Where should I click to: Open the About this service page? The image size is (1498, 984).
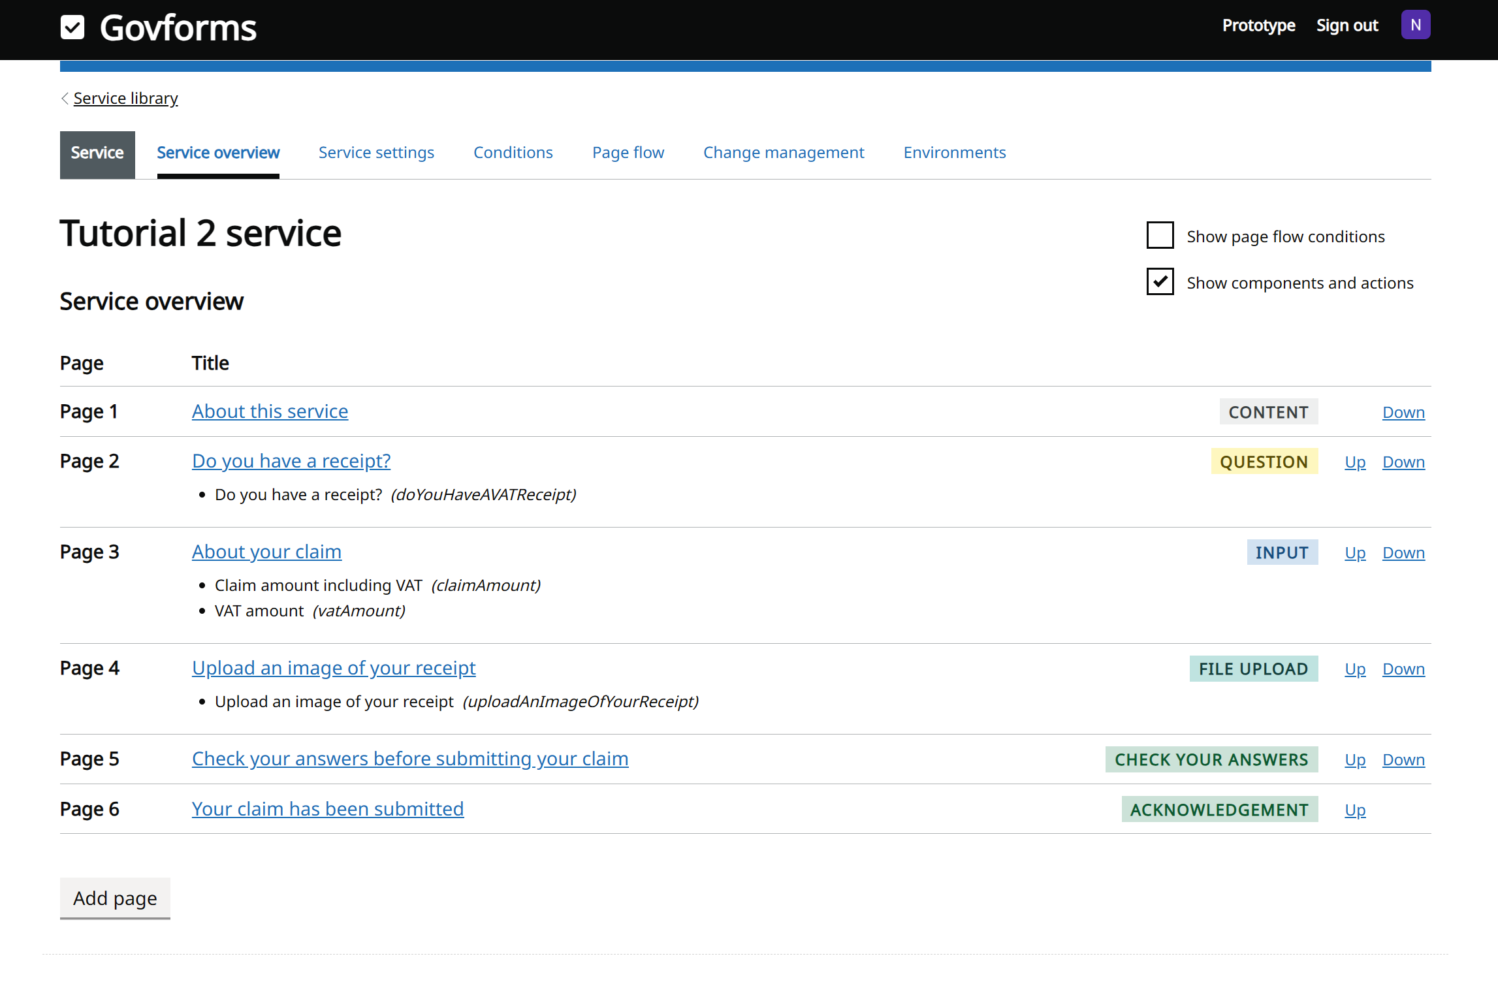(270, 411)
